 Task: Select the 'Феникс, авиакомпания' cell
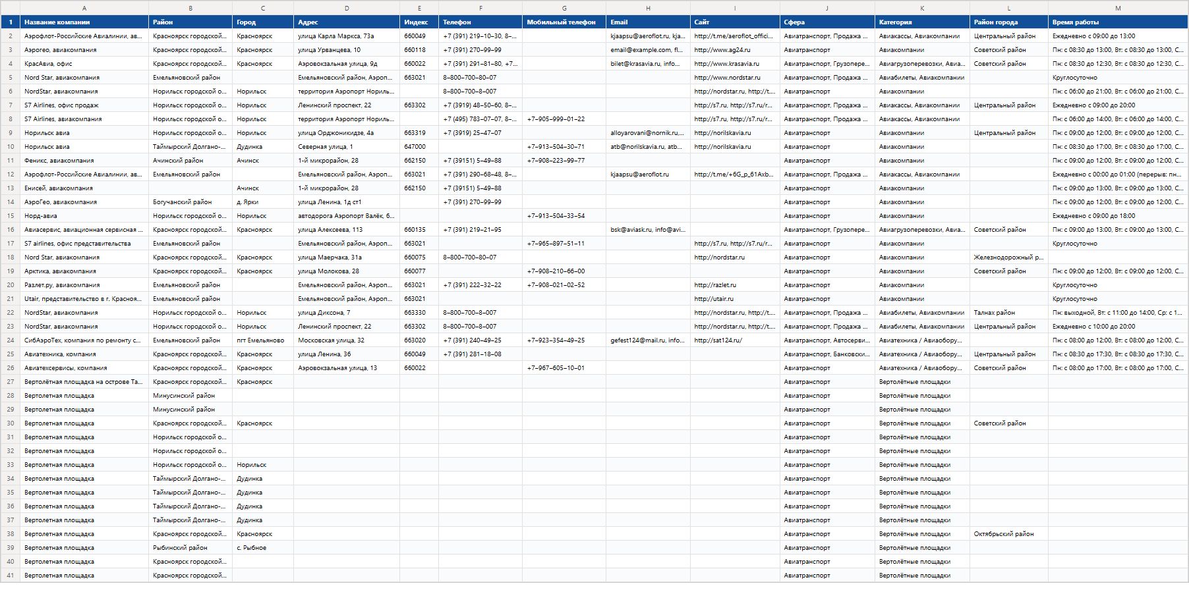coord(84,161)
